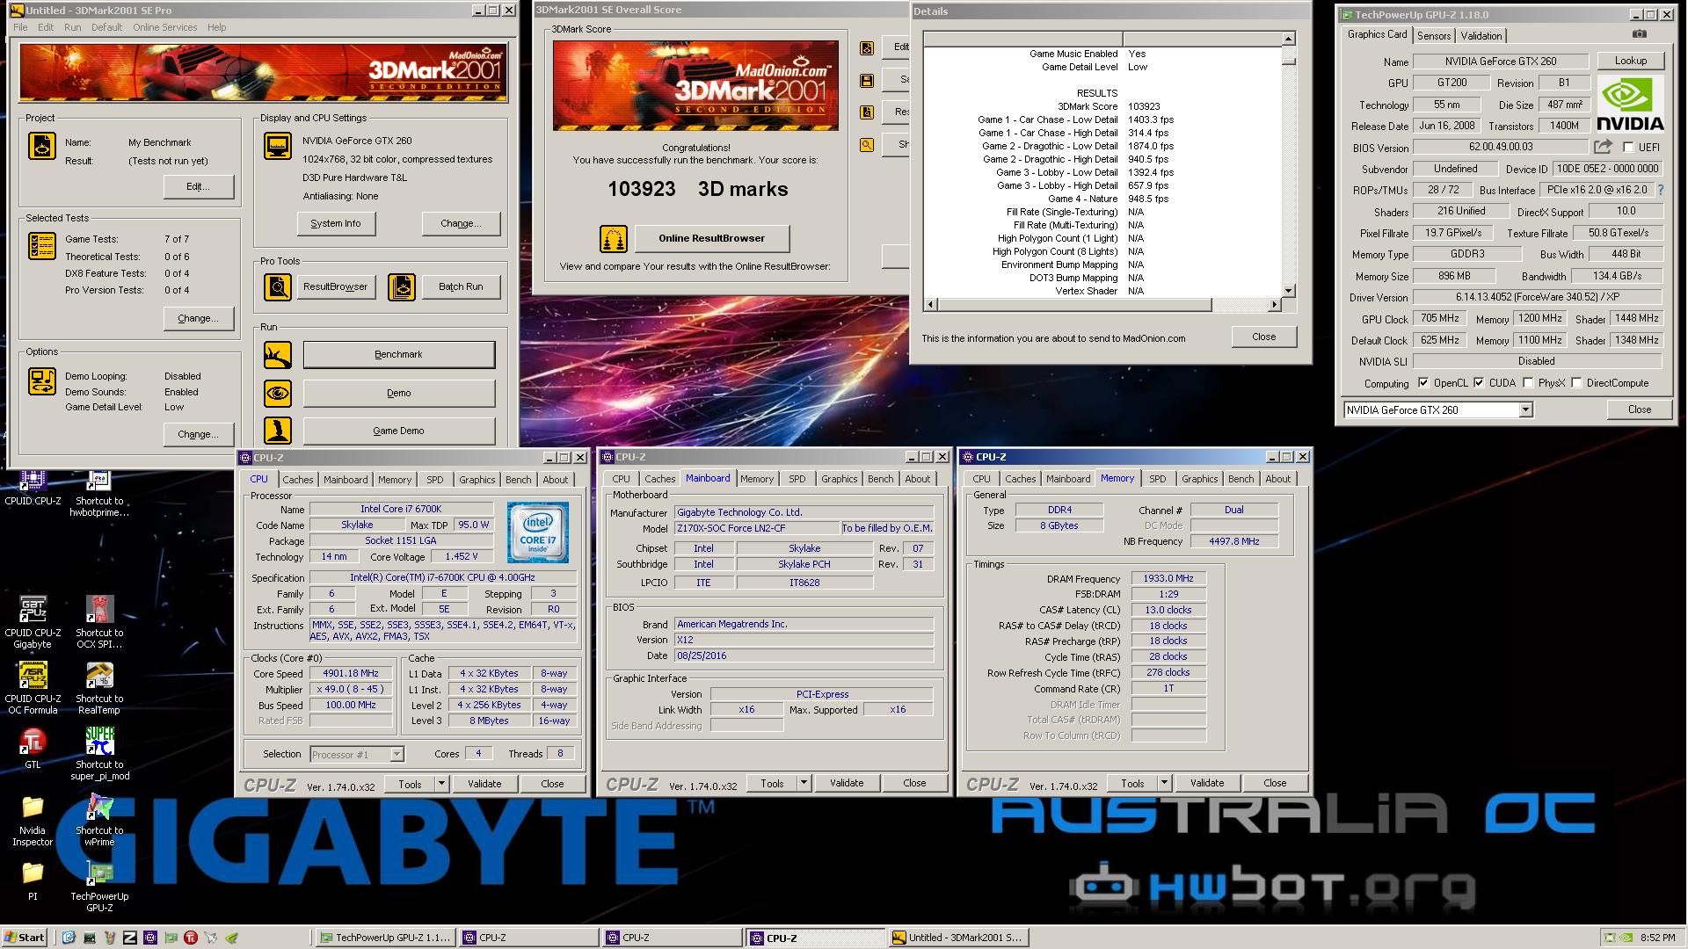This screenshot has height=949, width=1688.
Task: Click the Online ResultBrowser button
Action: tap(711, 238)
